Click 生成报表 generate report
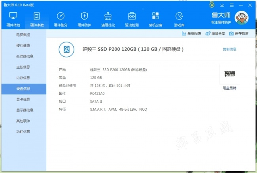257x173 pixels. [x=191, y=34]
